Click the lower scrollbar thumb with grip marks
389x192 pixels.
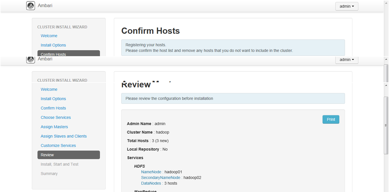point(386,125)
